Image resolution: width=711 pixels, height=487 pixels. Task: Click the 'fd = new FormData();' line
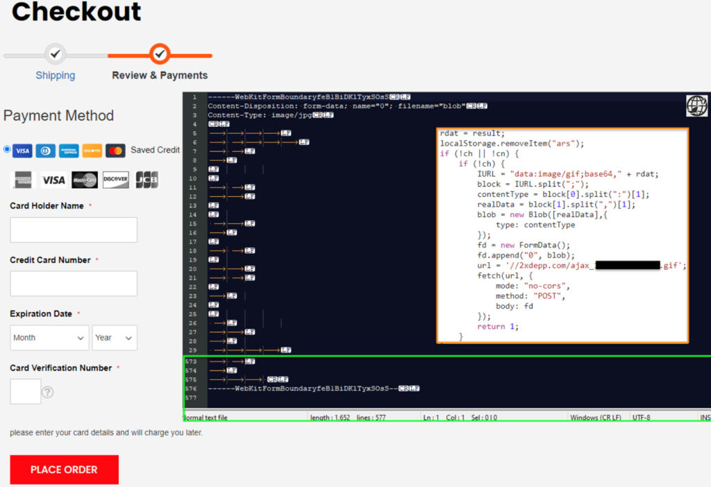(x=524, y=245)
